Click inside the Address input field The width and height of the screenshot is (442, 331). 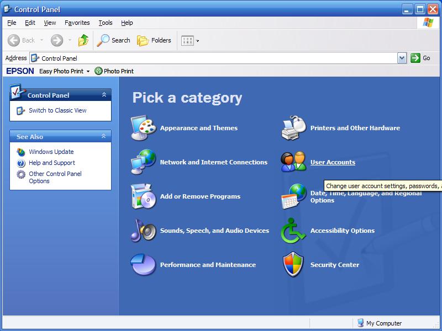(x=213, y=58)
